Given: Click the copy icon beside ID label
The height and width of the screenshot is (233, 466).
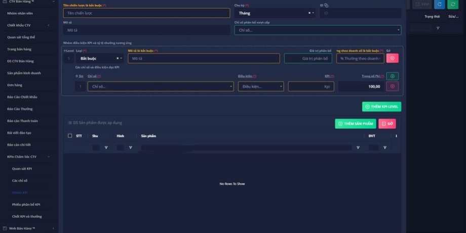Looking at the screenshot, I should point(326,5).
